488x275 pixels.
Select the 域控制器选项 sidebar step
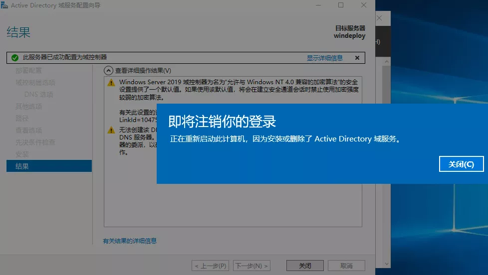click(35, 83)
